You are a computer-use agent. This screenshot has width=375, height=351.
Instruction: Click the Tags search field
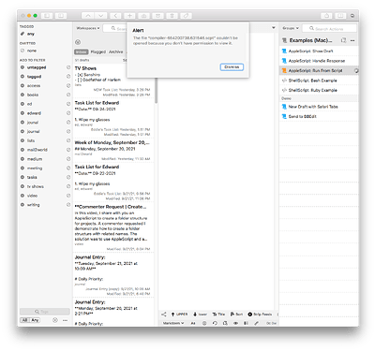point(45,312)
